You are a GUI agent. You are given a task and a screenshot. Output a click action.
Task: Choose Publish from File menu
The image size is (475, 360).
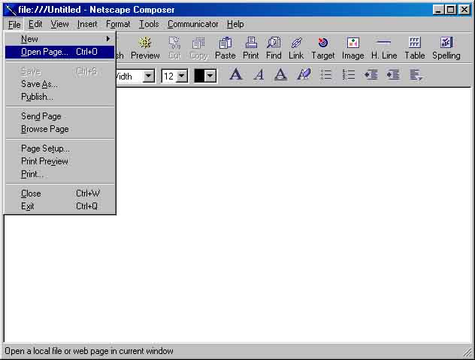pyautogui.click(x=60, y=97)
